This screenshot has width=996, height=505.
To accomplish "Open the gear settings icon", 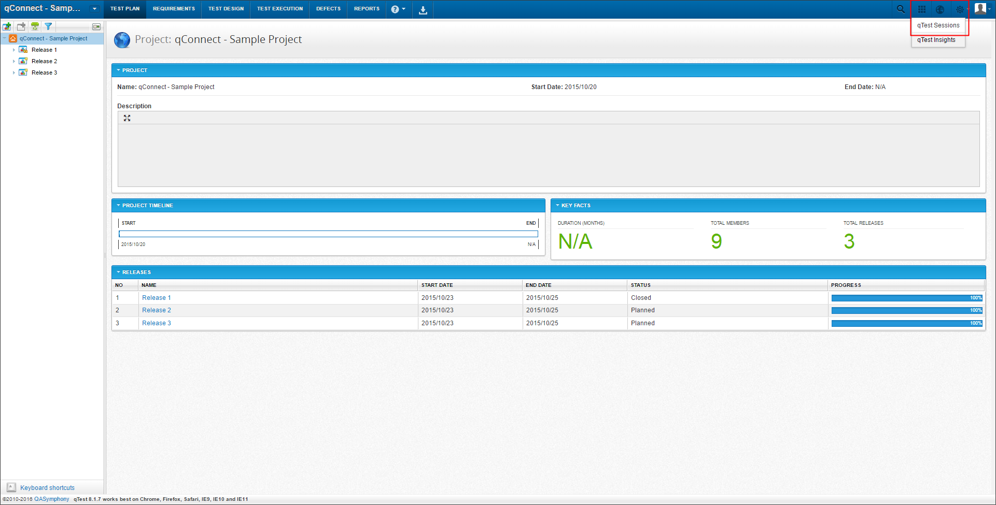I will pyautogui.click(x=960, y=9).
